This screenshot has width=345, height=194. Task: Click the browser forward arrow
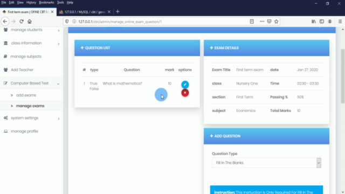tap(13, 22)
